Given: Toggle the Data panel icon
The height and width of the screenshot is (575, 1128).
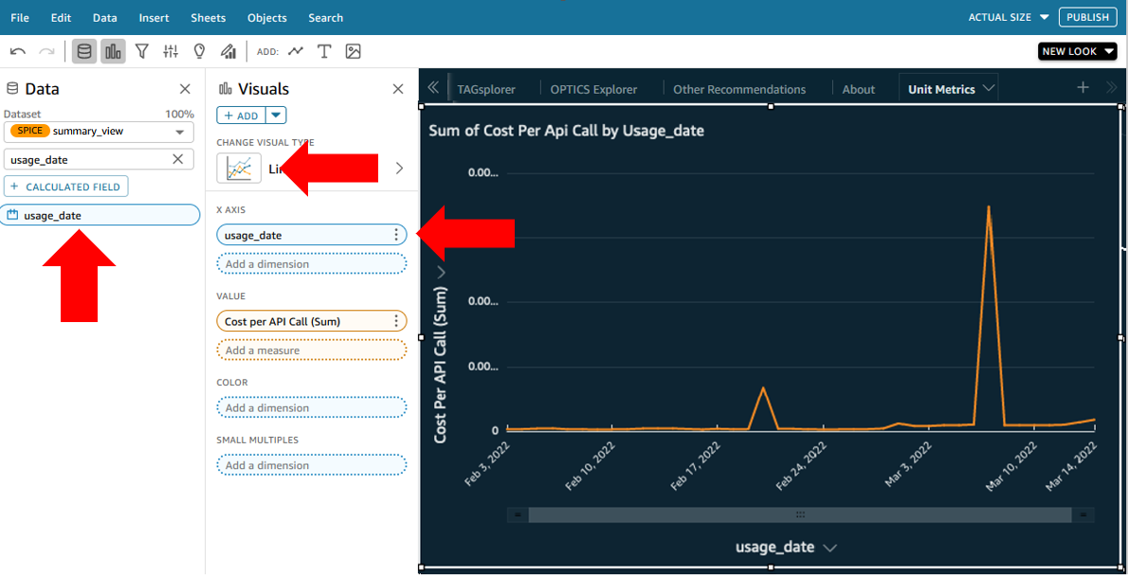Looking at the screenshot, I should coord(83,50).
